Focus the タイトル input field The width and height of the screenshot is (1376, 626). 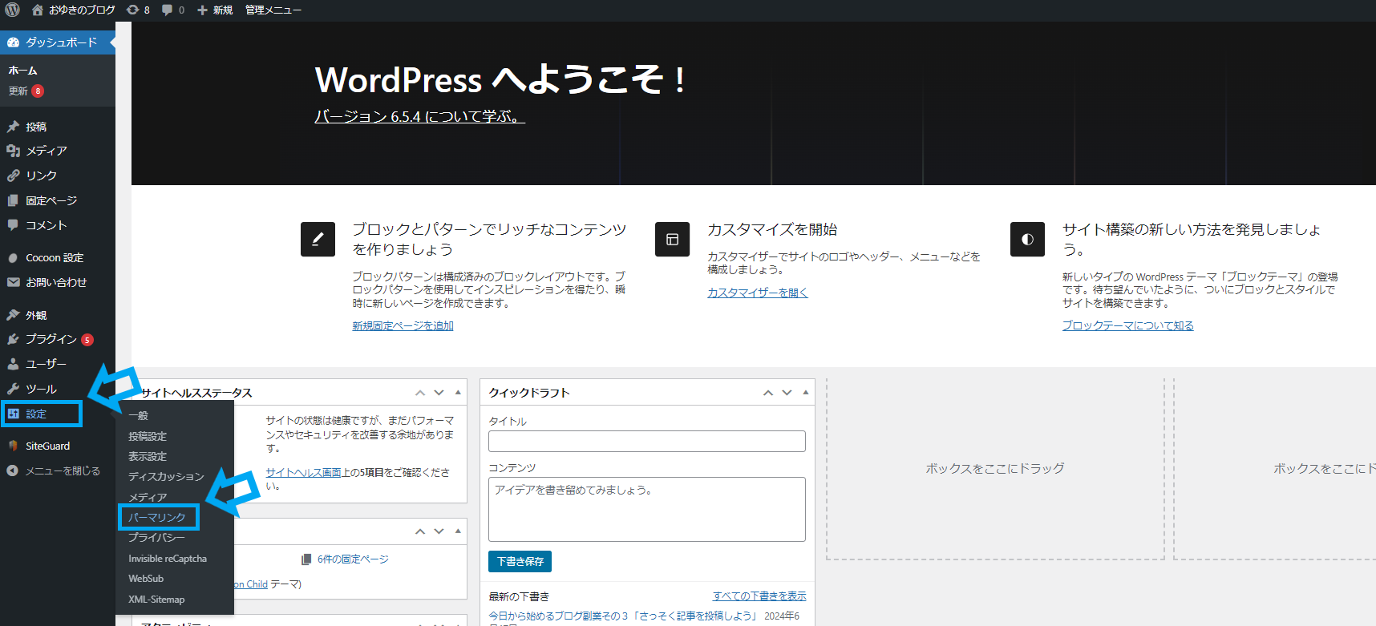(x=647, y=442)
